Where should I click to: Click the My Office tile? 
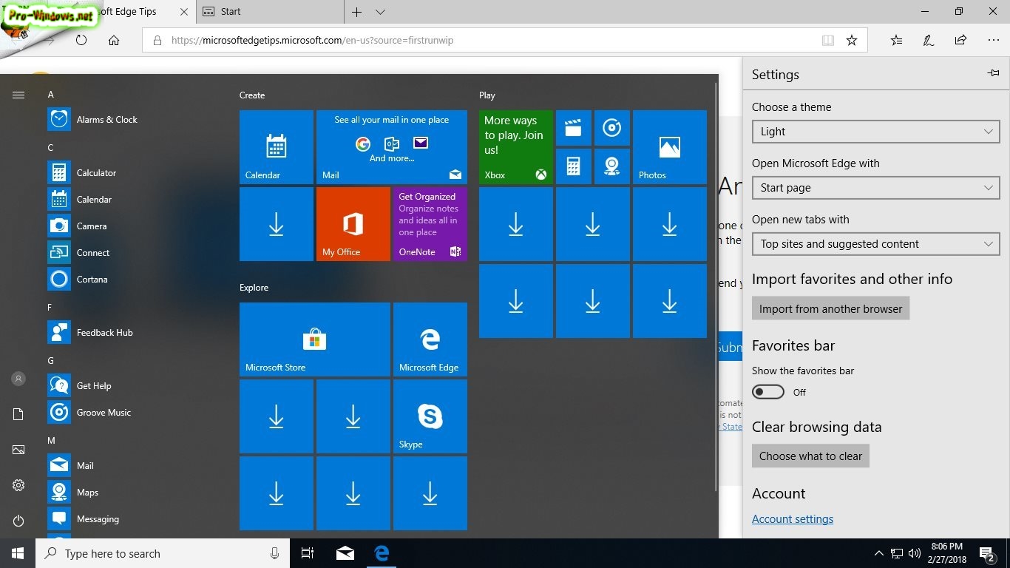pos(353,223)
